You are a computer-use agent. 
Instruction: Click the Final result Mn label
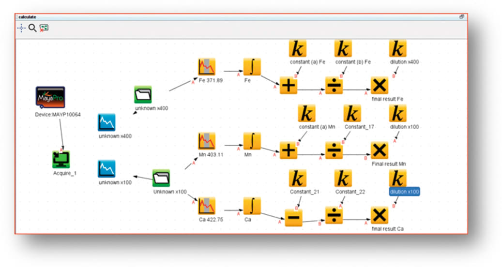click(x=389, y=164)
